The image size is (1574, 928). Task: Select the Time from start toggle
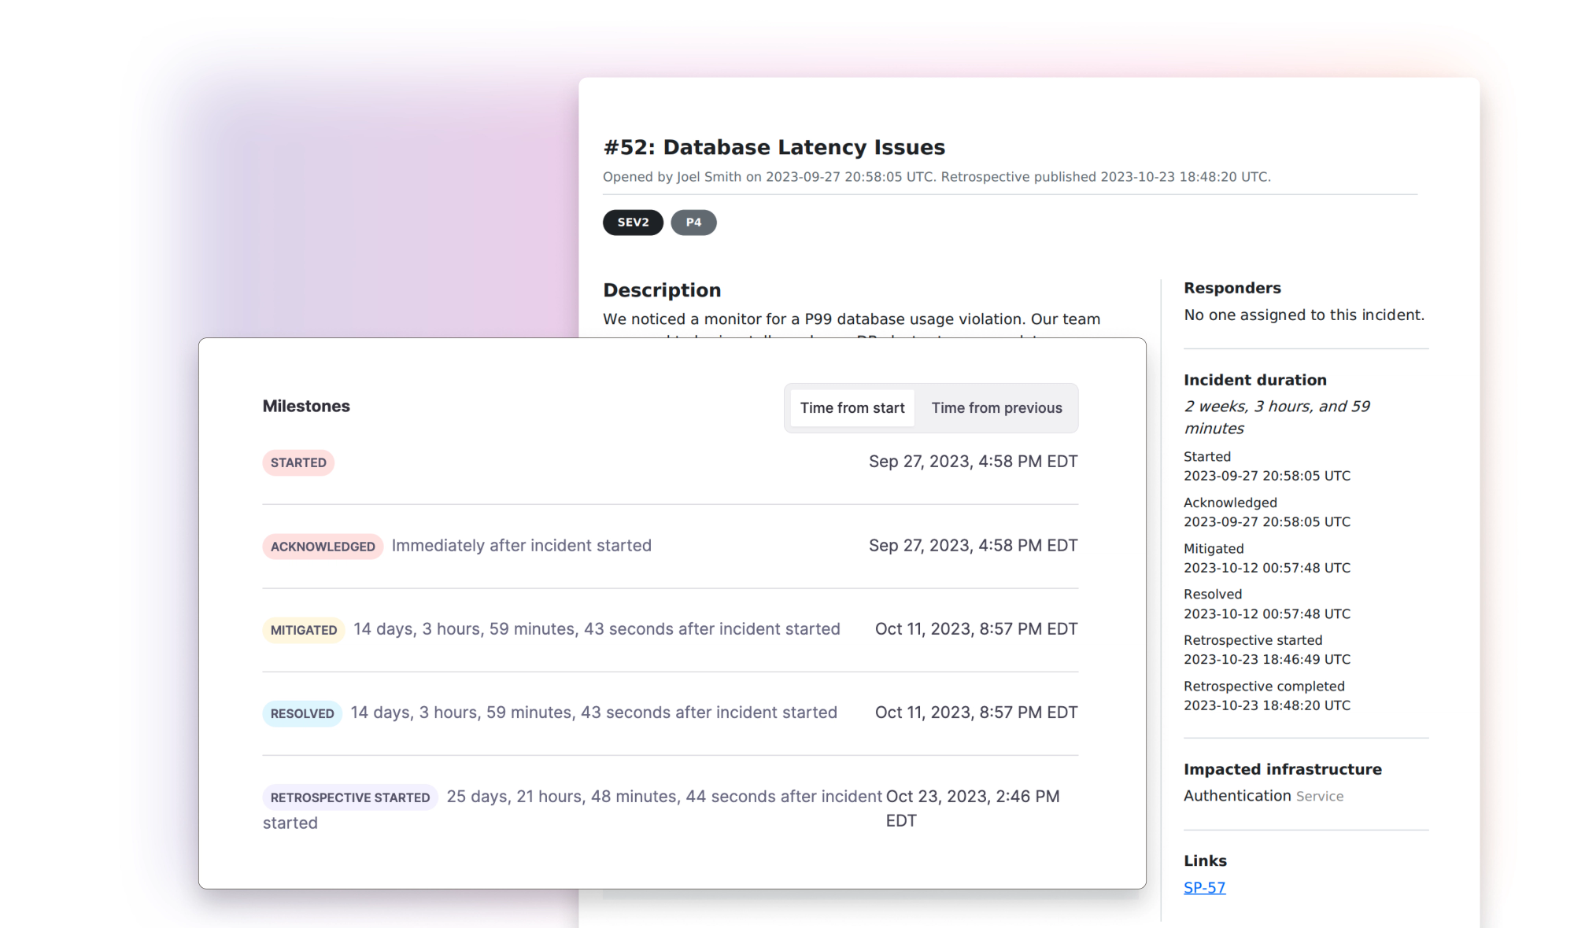pos(852,408)
